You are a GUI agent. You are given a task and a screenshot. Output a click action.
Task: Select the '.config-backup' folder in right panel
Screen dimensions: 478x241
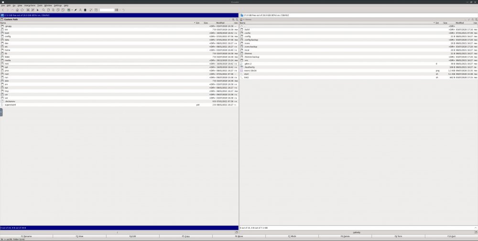point(358,40)
